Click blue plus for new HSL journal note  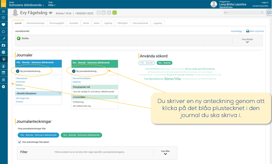tap(18, 71)
